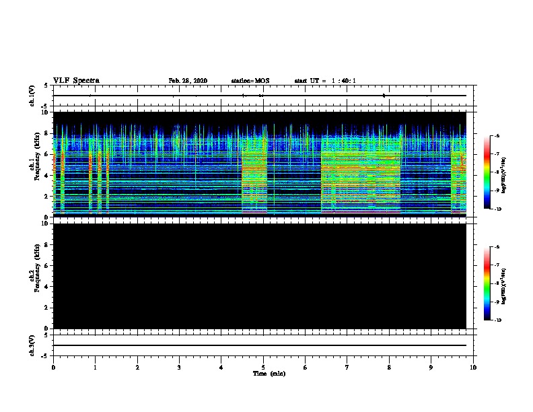This screenshot has width=533, height=412.
Task: Select the "start UT = 1:40:1" text
Action: point(325,81)
